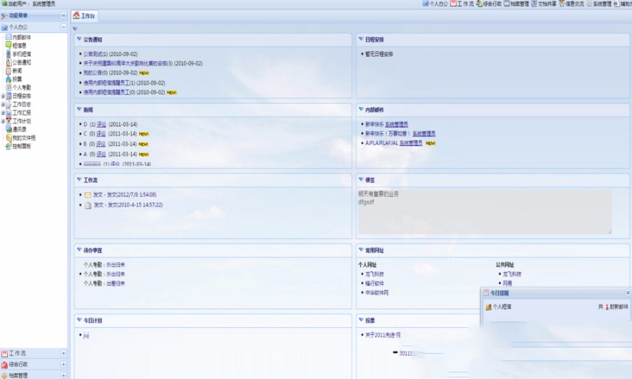Select 手机短信 in the sidebar
Screen dimensions: 632x379
(21, 53)
